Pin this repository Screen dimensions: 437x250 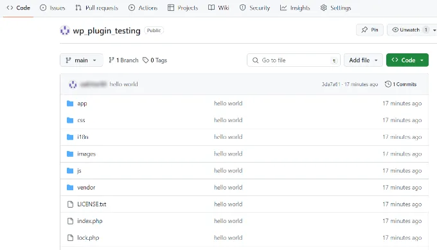(x=370, y=30)
